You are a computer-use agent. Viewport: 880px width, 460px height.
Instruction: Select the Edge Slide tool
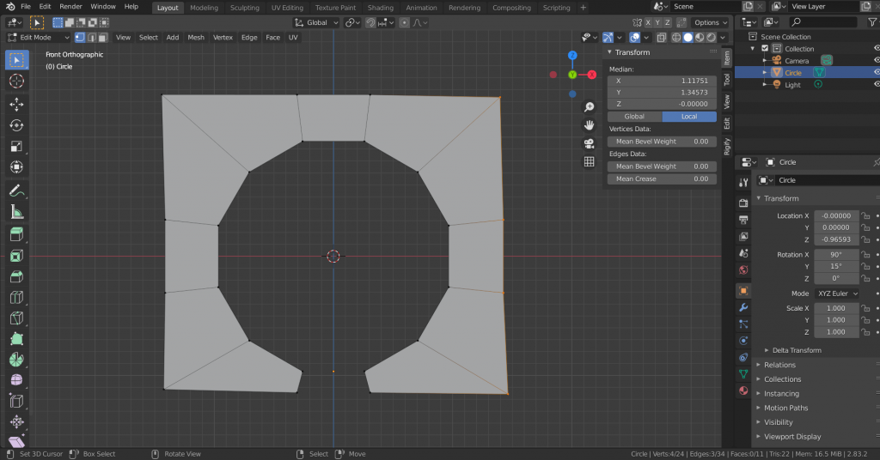click(x=16, y=401)
